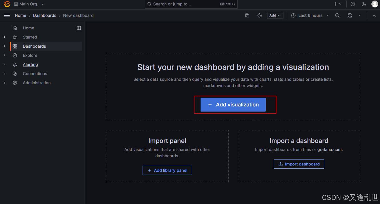
Task: Collapse the top toolbar with the chevron
Action: point(374,15)
